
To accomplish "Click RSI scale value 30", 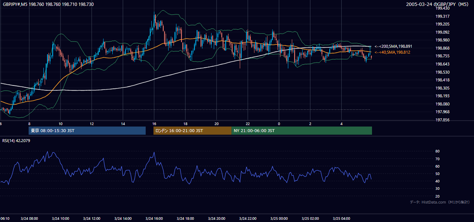I will pyautogui.click(x=438, y=189).
